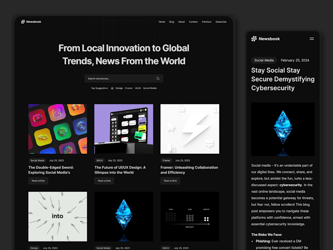The width and height of the screenshot is (333, 250).
Task: Click the blue crystal image in mobile article
Action: [x=283, y=129]
